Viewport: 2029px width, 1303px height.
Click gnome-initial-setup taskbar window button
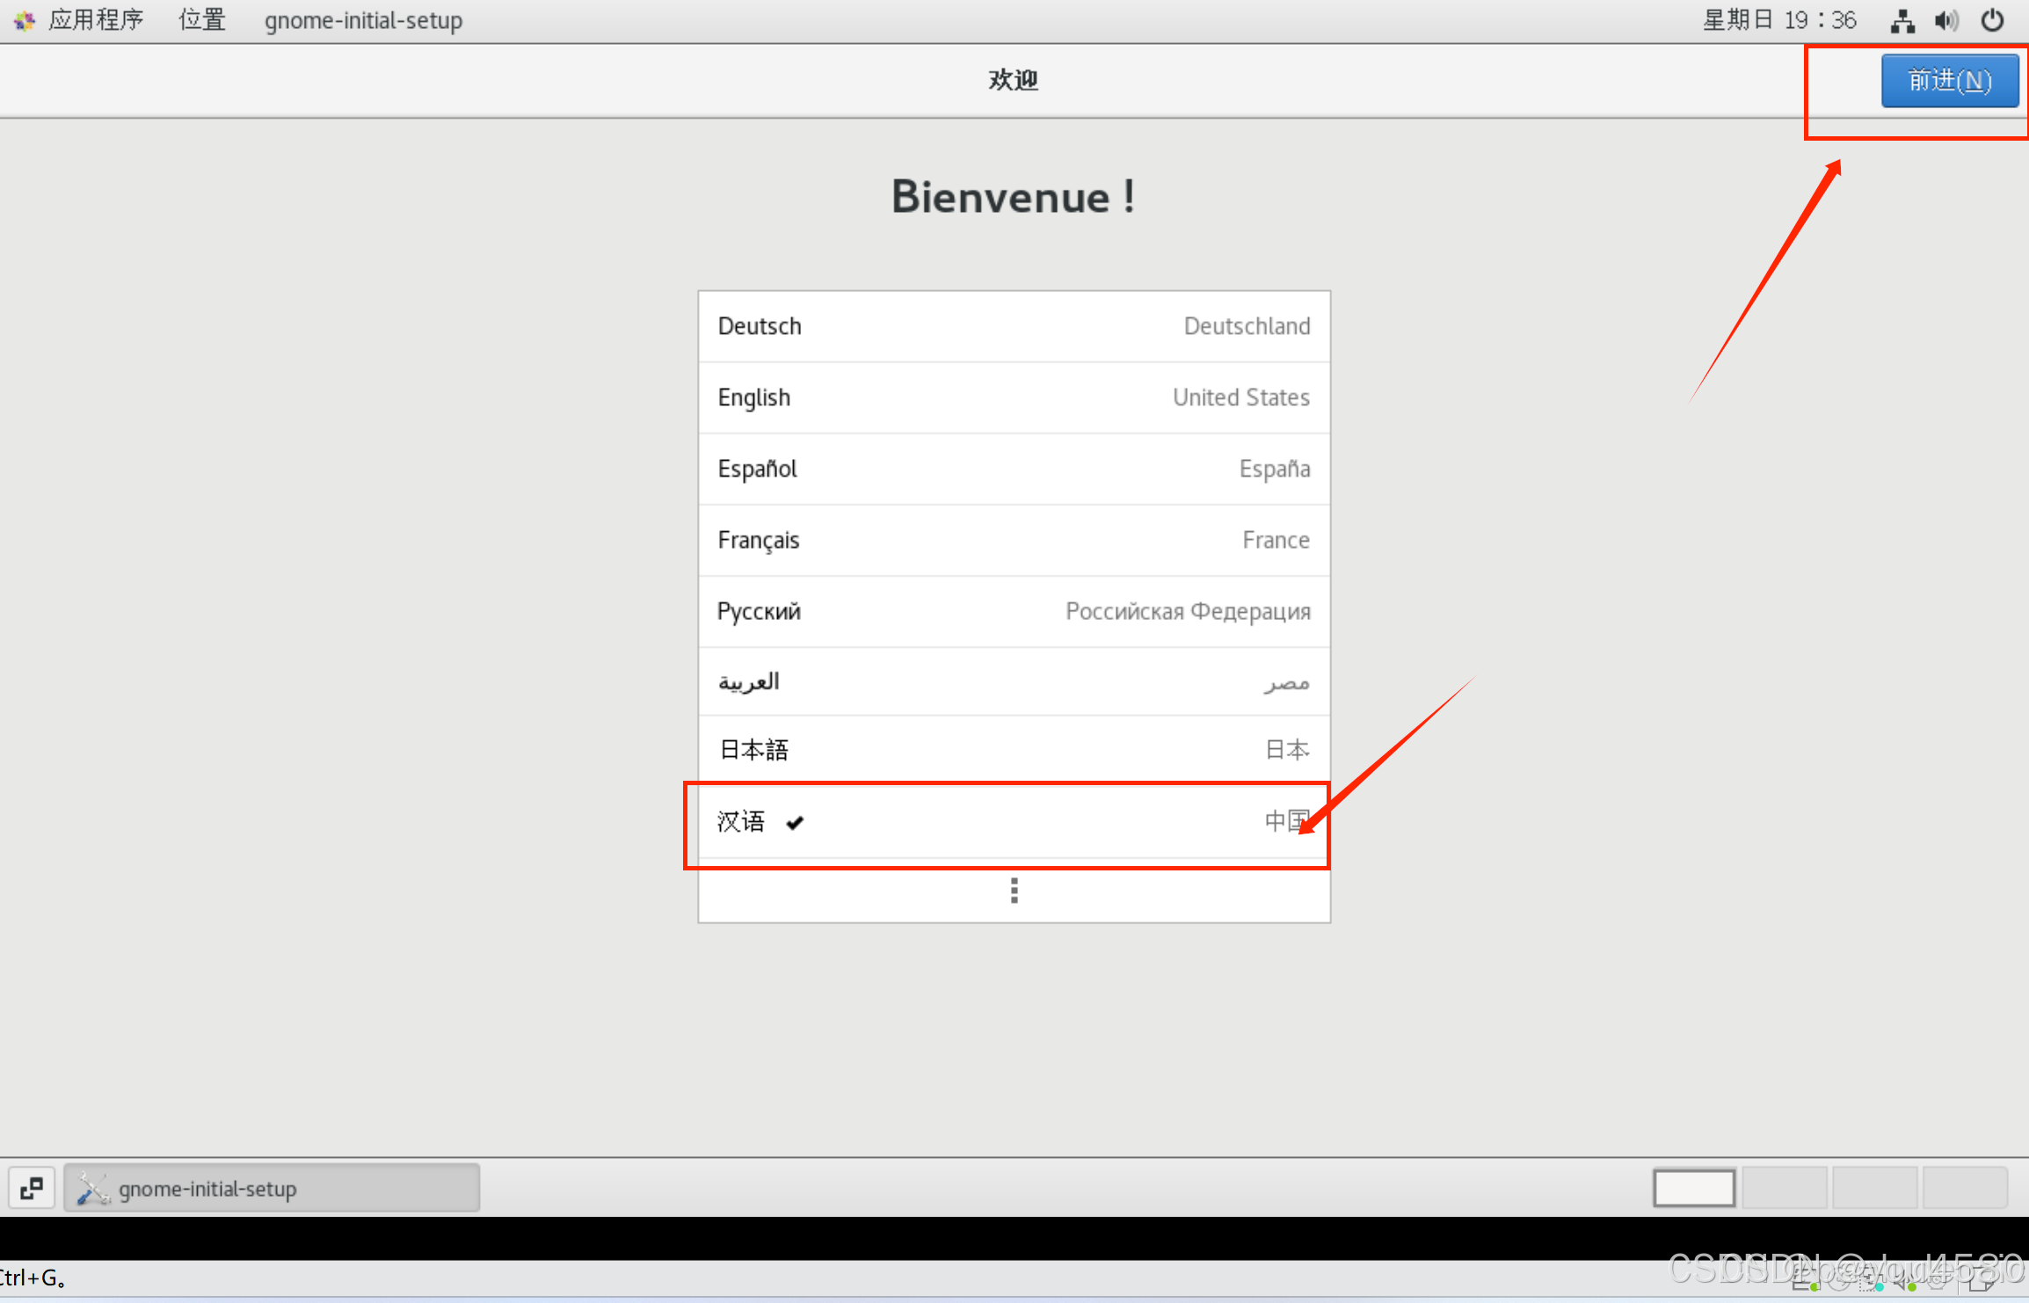pos(273,1189)
